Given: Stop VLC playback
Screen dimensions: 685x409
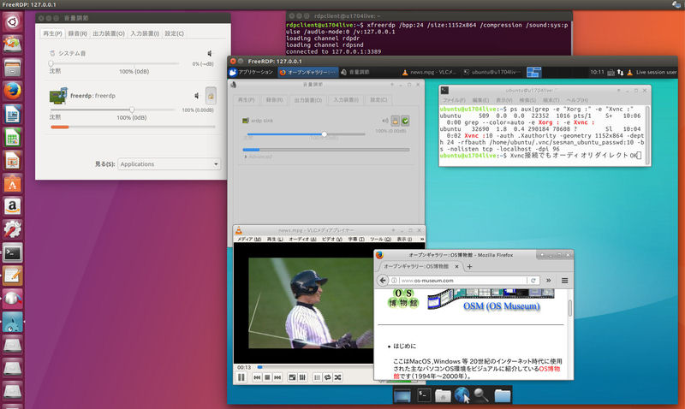Looking at the screenshot, I should (267, 377).
